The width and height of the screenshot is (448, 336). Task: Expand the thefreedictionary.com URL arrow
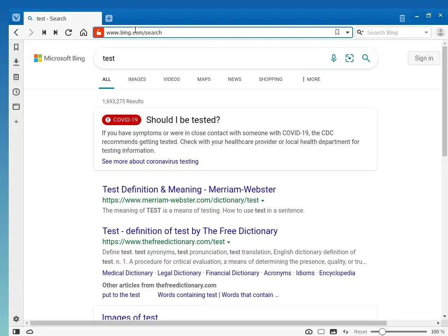(228, 242)
